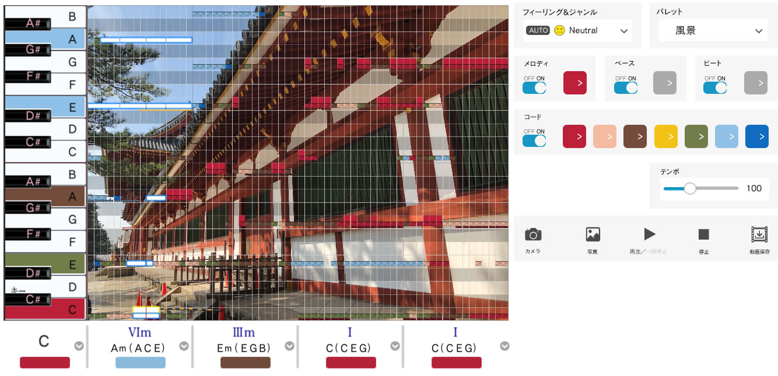Click the gray beat (ビート) arrow button
This screenshot has width=778, height=376.
[756, 83]
